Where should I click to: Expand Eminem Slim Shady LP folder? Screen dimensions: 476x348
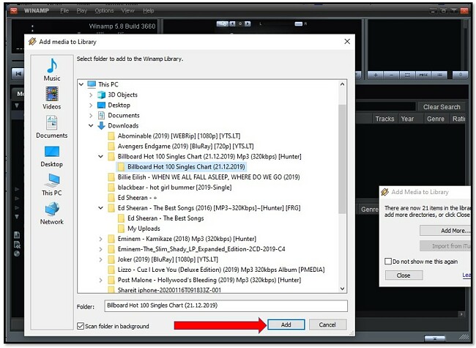pyautogui.click(x=100, y=249)
